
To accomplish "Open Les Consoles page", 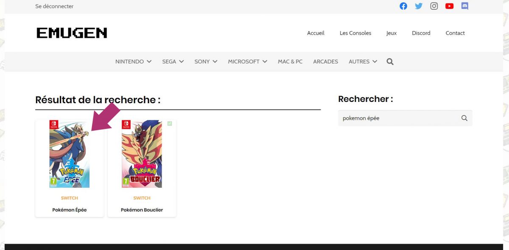I will click(355, 33).
